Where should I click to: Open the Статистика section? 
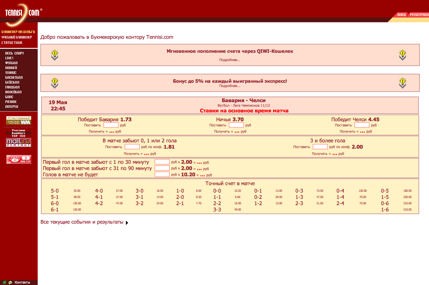[12, 43]
